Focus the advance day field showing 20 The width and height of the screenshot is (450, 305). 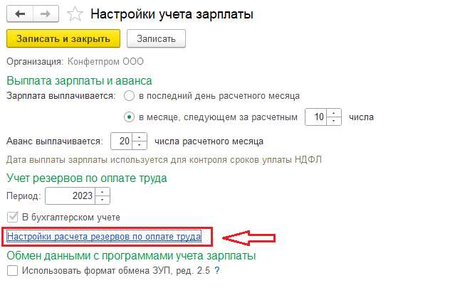coord(121,141)
